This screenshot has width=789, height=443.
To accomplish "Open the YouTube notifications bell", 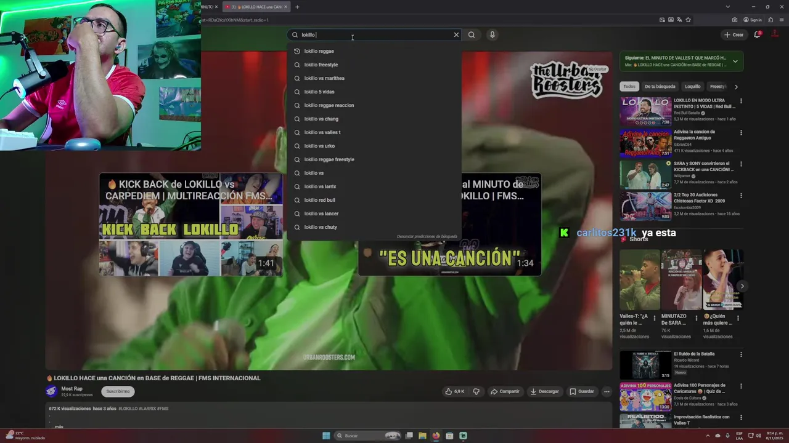I will coord(758,34).
